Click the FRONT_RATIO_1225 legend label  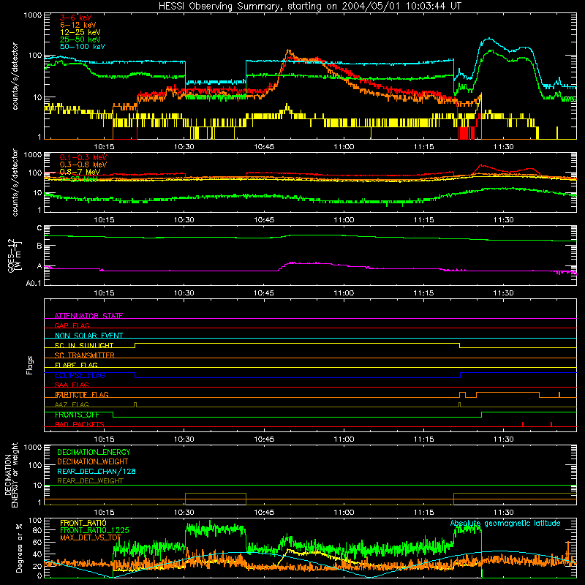(94, 530)
